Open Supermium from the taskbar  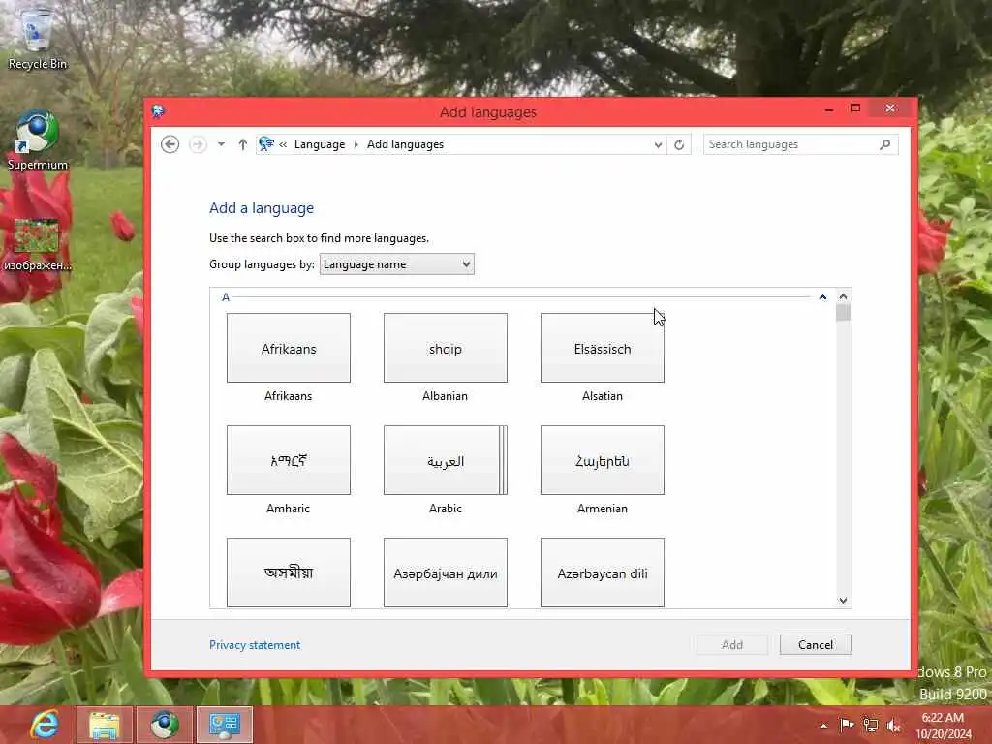point(165,725)
